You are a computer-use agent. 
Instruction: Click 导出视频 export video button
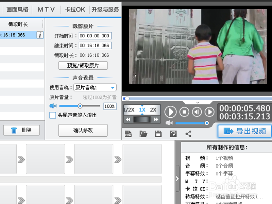pyautogui.click(x=244, y=131)
